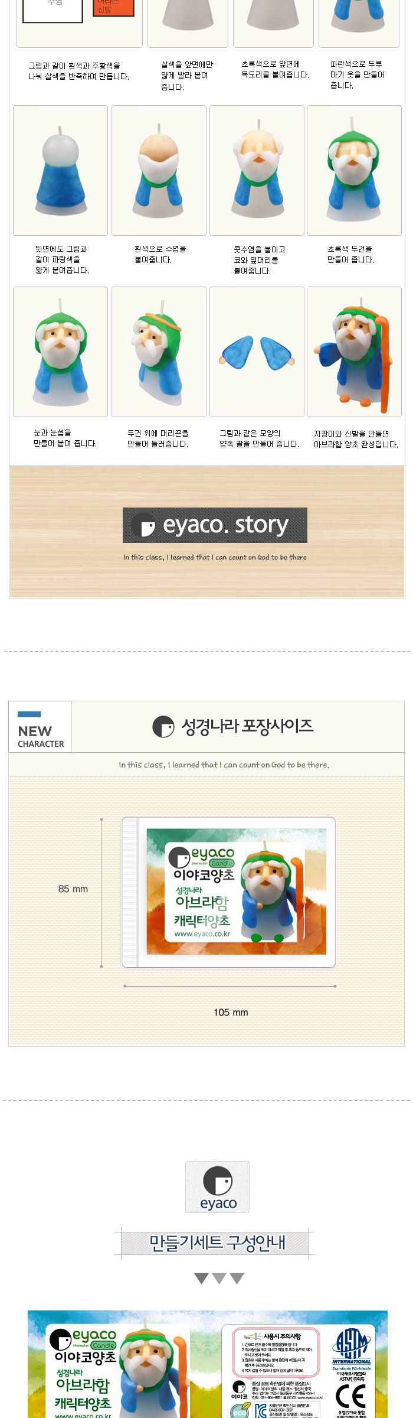Click the side-view candle with headband photo
Viewport: 413px width, 1418px height.
(x=159, y=352)
